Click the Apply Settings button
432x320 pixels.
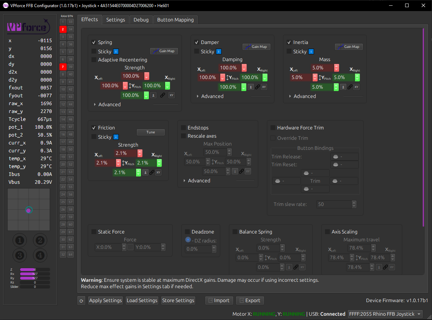coord(105,301)
